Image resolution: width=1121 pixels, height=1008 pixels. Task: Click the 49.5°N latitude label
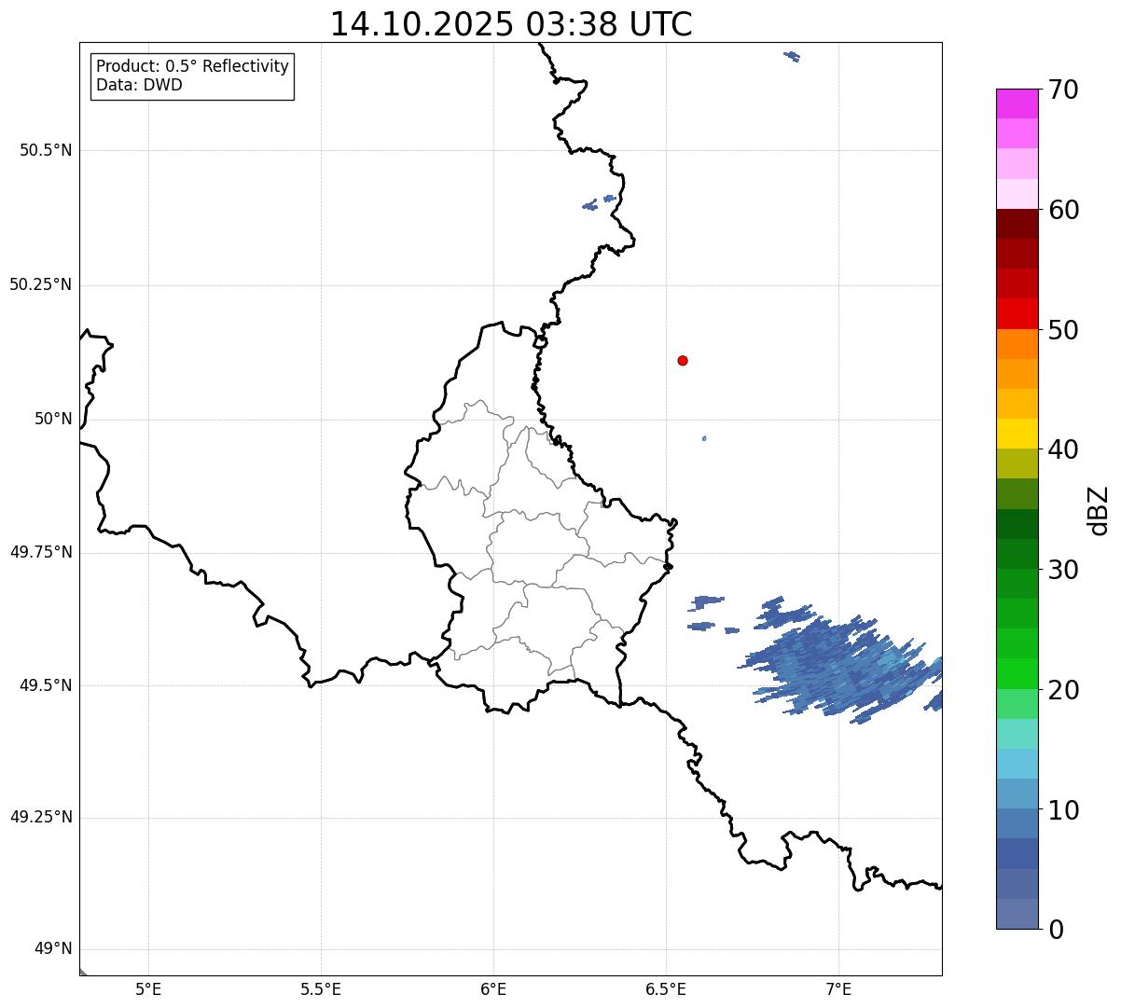click(x=46, y=685)
